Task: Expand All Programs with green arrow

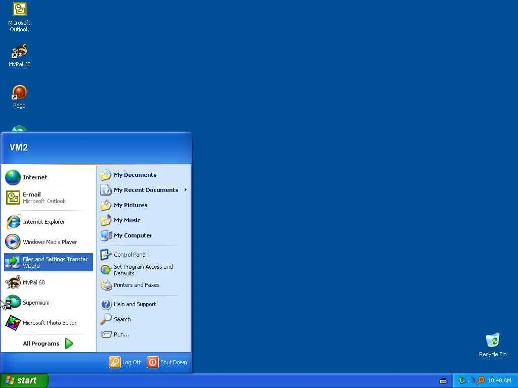Action: point(69,344)
